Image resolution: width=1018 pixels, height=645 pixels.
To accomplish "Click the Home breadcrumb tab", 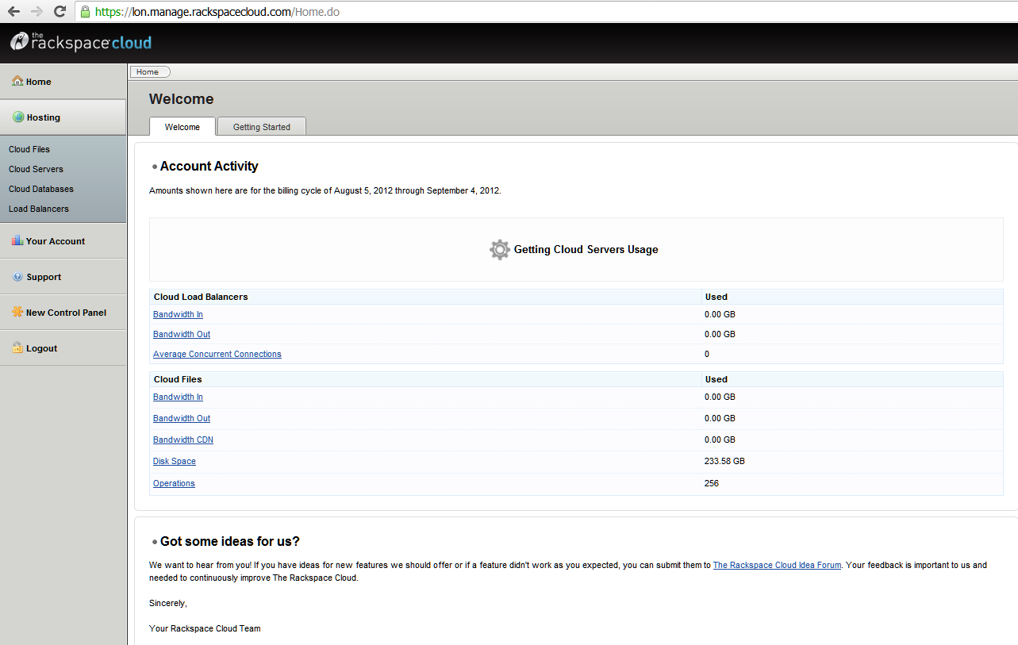I will [x=149, y=71].
